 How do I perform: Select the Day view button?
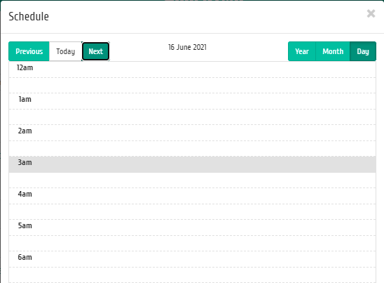pyautogui.click(x=363, y=51)
